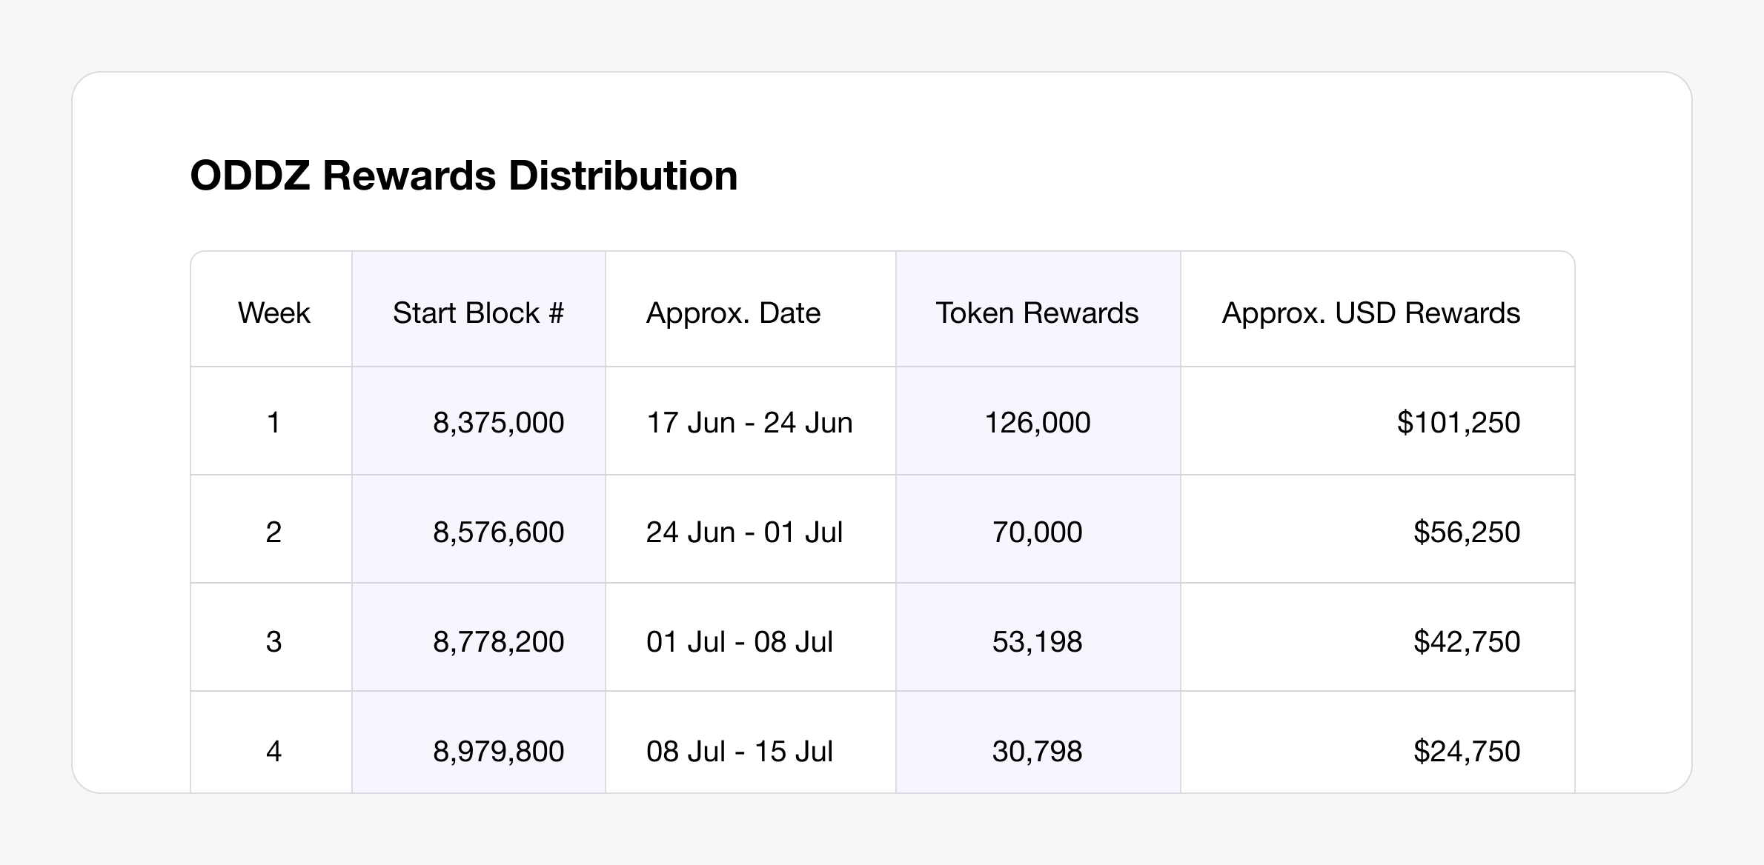Screen dimensions: 1764x865
Task: Click start block 8,375,000 cell
Action: point(498,423)
